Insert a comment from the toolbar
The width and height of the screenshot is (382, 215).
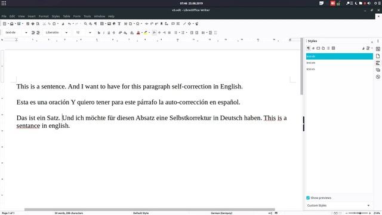(x=173, y=24)
